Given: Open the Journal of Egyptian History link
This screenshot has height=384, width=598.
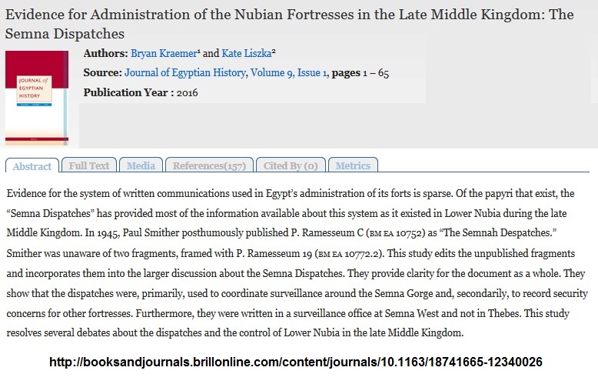Looking at the screenshot, I should click(x=185, y=73).
